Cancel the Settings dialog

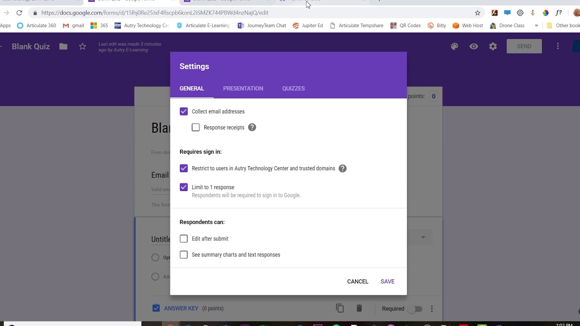coord(358,282)
